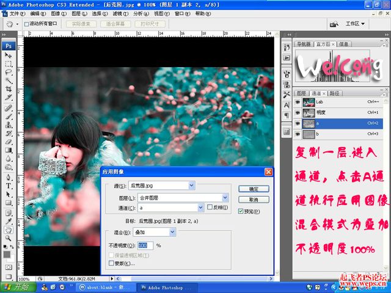Set the foreground color swatch

click(x=7, y=254)
